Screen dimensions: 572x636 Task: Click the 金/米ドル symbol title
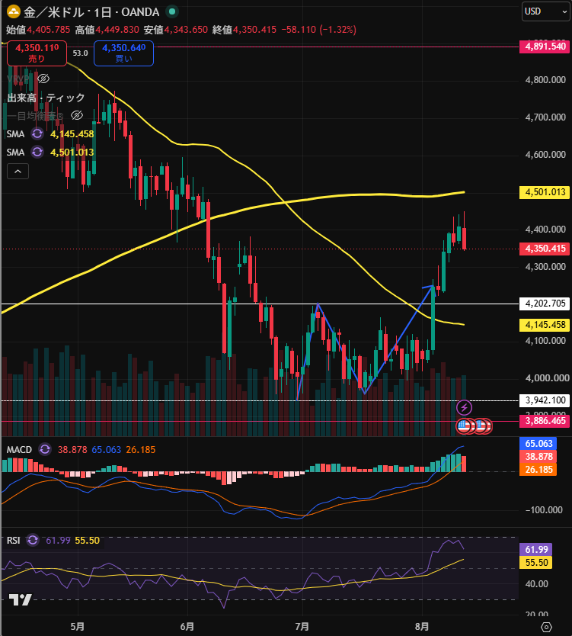tap(53, 11)
